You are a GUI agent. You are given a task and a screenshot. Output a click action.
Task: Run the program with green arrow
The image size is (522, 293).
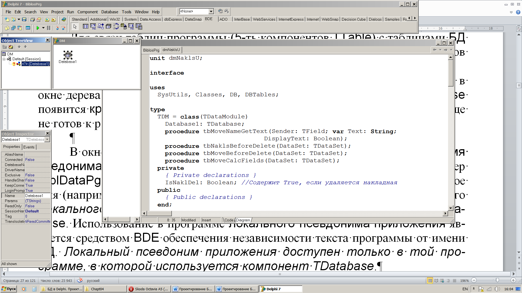[x=38, y=28]
